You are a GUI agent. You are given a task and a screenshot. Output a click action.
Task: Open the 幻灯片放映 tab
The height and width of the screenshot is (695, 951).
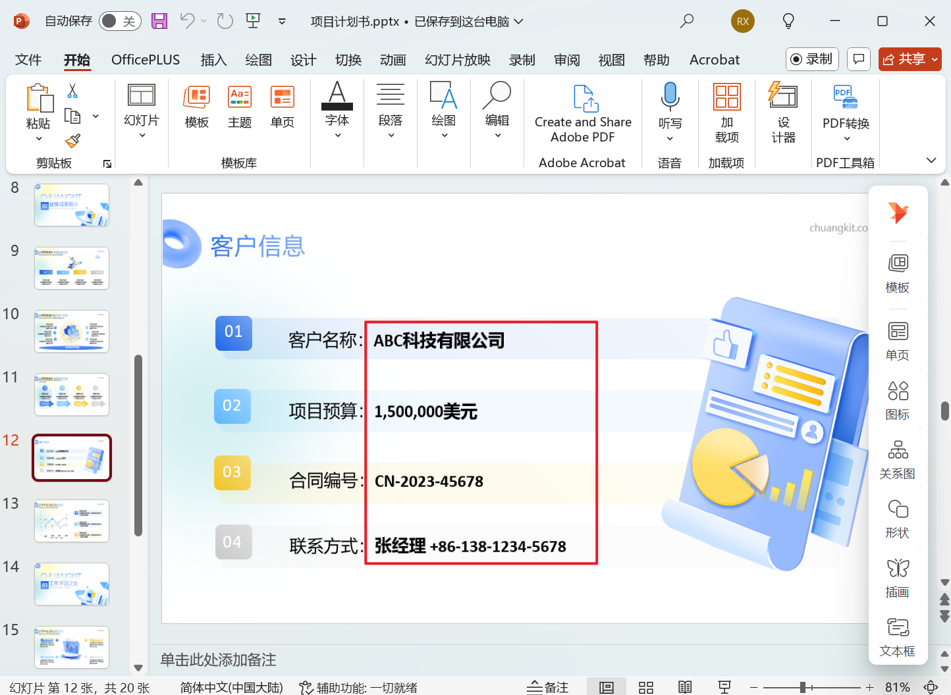pos(457,59)
